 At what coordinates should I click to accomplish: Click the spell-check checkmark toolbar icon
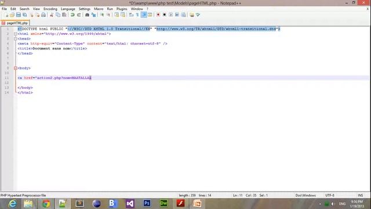(x=198, y=15)
